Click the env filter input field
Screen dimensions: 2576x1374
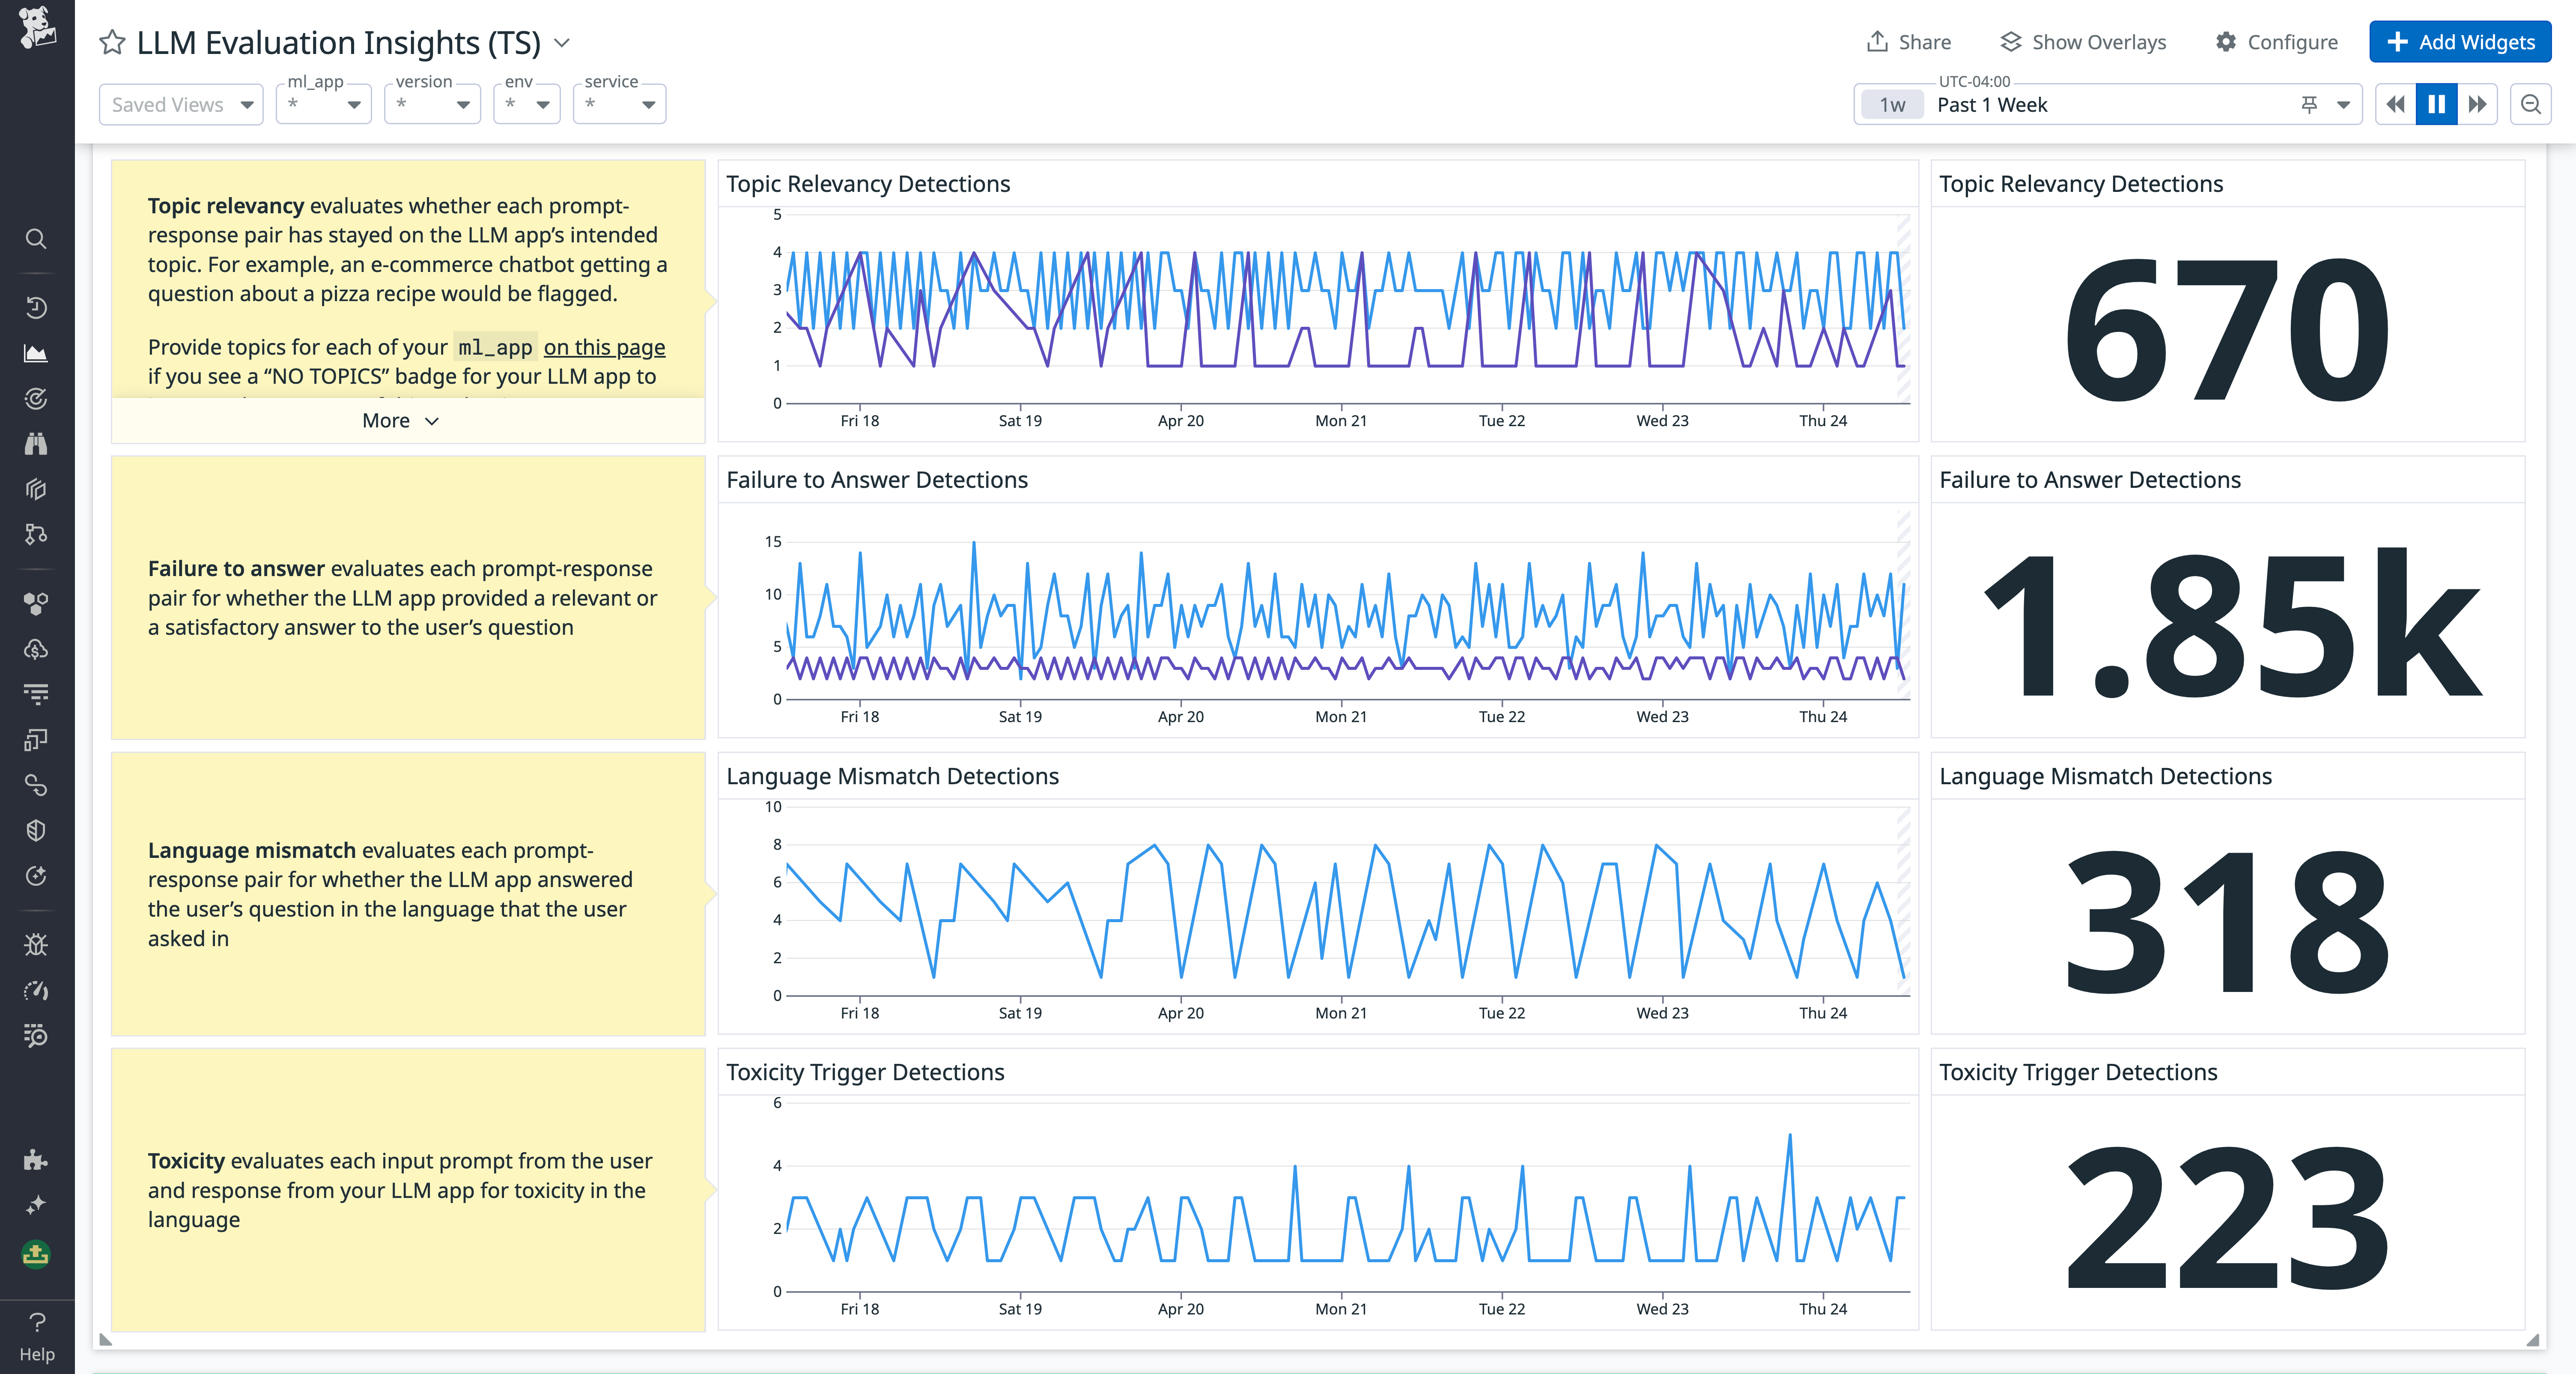tap(515, 104)
